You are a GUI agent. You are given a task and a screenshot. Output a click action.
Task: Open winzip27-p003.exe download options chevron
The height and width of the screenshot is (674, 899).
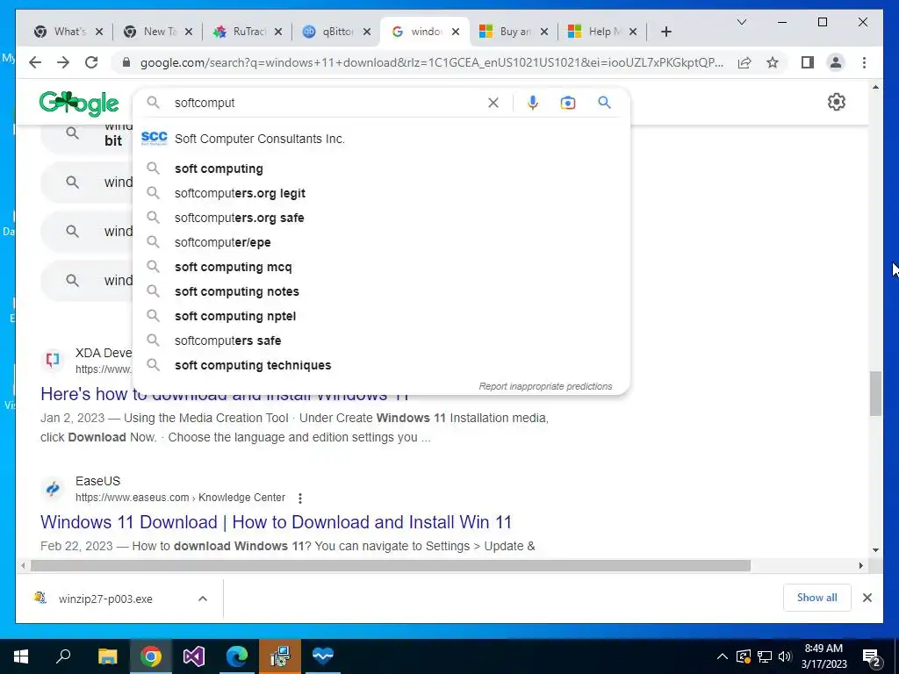click(x=203, y=599)
